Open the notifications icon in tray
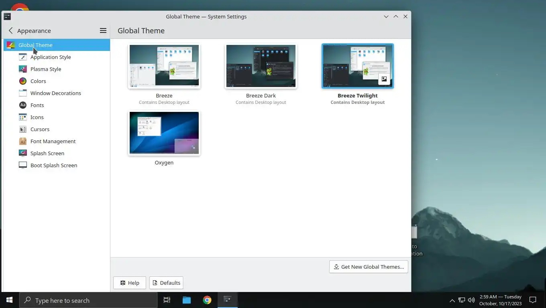This screenshot has height=308, width=546. pos(533,300)
